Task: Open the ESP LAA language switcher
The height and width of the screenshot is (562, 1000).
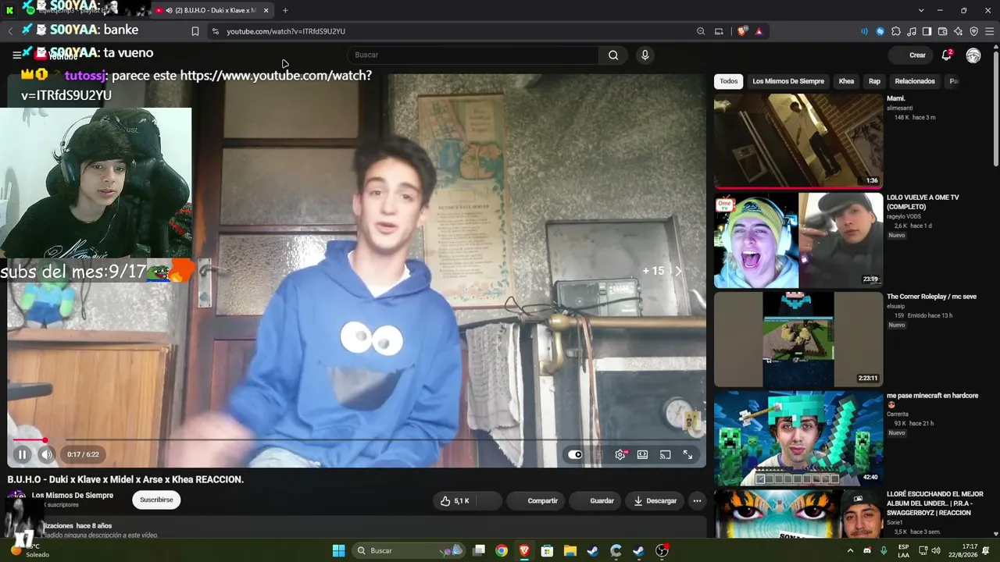Action: click(x=904, y=550)
